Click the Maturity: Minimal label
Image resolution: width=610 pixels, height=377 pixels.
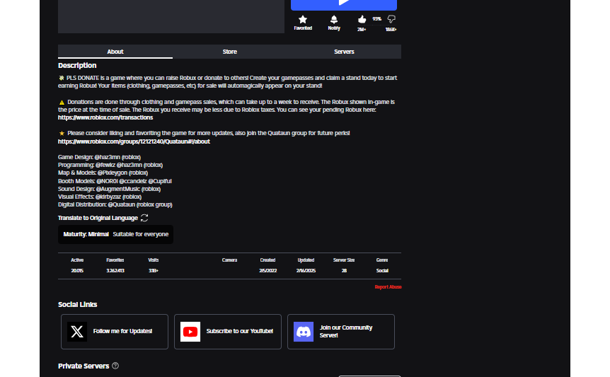(x=86, y=234)
